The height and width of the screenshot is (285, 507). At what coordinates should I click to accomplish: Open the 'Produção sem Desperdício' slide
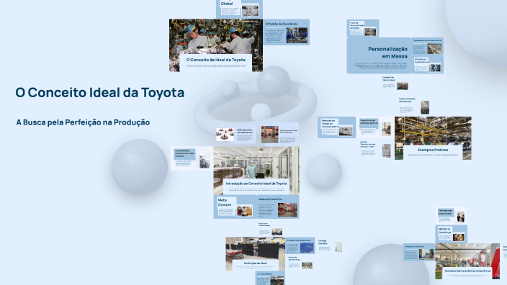point(300,245)
